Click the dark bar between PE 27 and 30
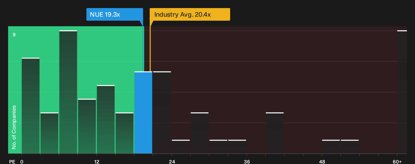Viewport: 415px width, 164px height. (200, 133)
